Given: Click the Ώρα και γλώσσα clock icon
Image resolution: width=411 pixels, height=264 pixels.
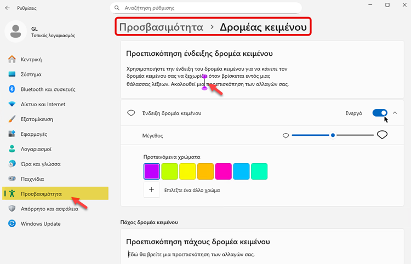Looking at the screenshot, I should click(12, 164).
